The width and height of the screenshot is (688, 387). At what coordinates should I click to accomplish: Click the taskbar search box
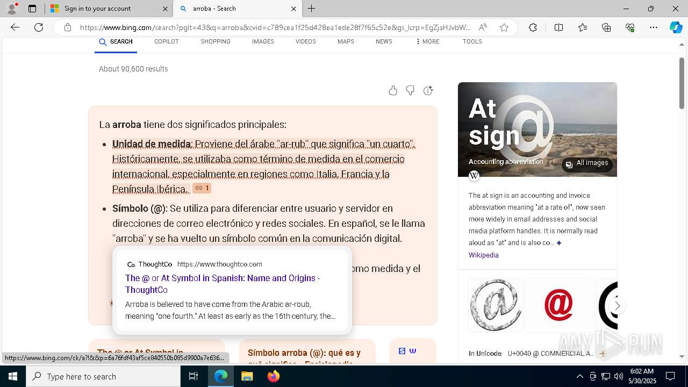click(x=103, y=376)
